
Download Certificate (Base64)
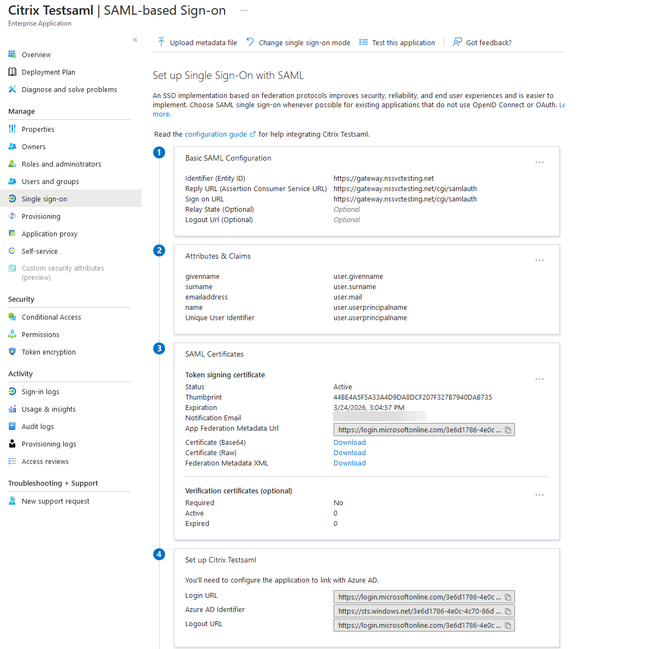[x=349, y=442]
